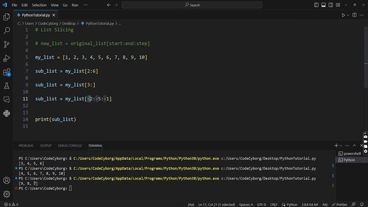Open the Python sidebar view
The height and width of the screenshot is (207, 368).
[x=6, y=113]
